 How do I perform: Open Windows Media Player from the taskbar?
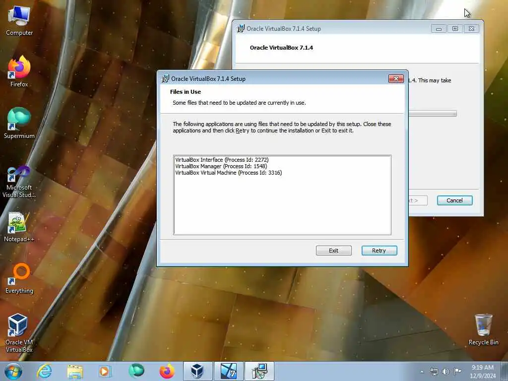point(105,371)
